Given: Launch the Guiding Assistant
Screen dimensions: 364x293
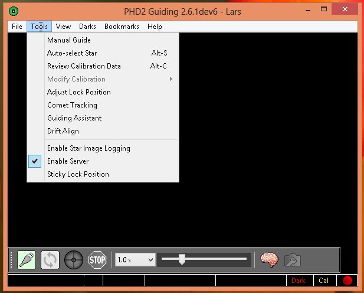Looking at the screenshot, I should [x=103, y=118].
